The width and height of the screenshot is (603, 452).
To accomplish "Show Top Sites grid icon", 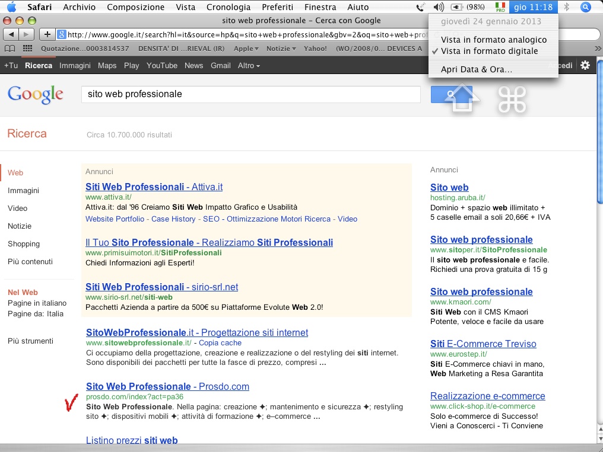I will point(27,49).
